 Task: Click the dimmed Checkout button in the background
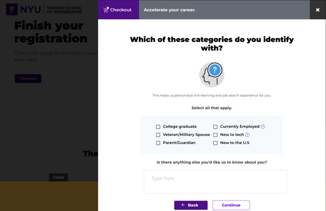click(28, 79)
